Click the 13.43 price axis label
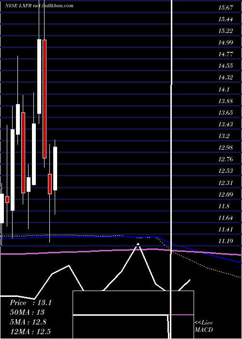Screen dimensions: 242x339 click(226, 124)
